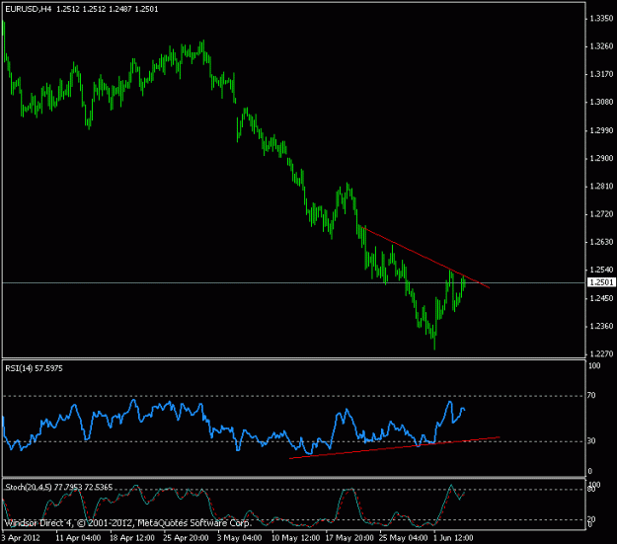Image resolution: width=617 pixels, height=544 pixels.
Task: Select the RSI(14) 57.5975 indicator label
Action: (x=34, y=368)
